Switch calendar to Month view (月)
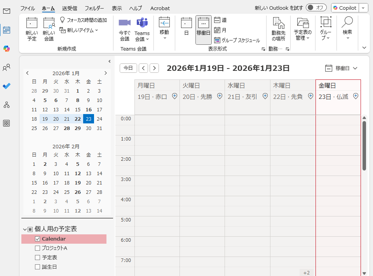The height and width of the screenshot is (276, 373). pos(222,30)
